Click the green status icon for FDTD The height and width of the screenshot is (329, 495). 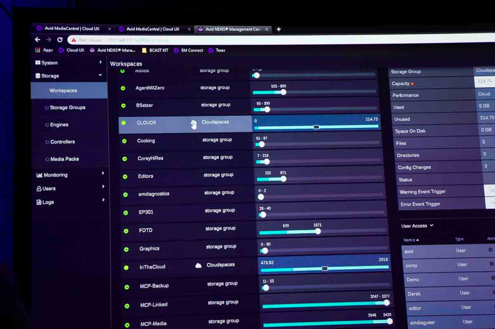click(126, 231)
